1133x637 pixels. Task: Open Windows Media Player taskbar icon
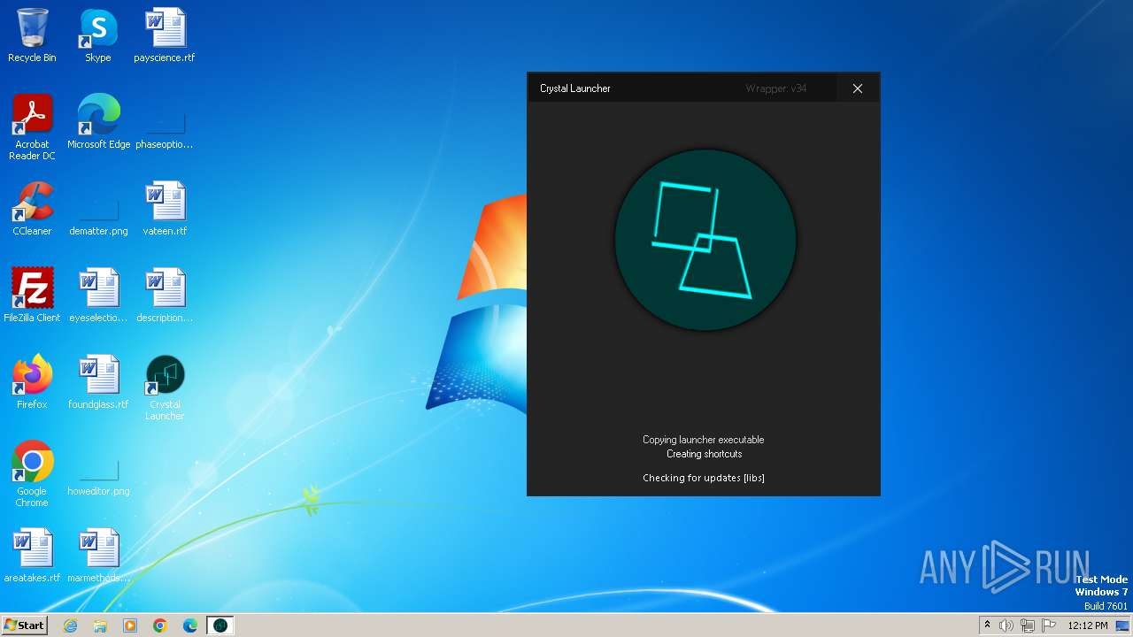[130, 625]
